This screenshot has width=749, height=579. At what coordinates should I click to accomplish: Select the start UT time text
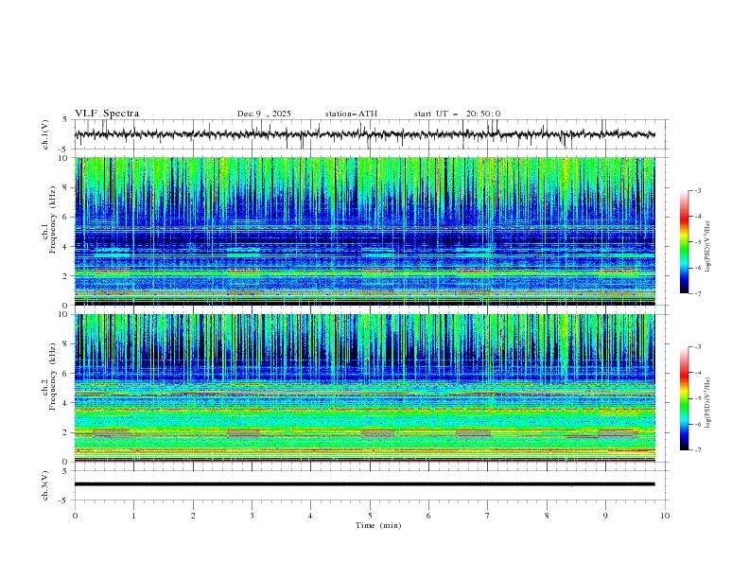[x=457, y=114]
